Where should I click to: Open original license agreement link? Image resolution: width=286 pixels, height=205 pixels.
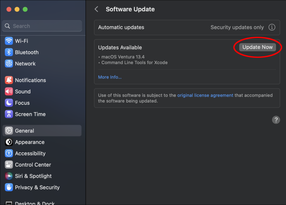click(205, 95)
